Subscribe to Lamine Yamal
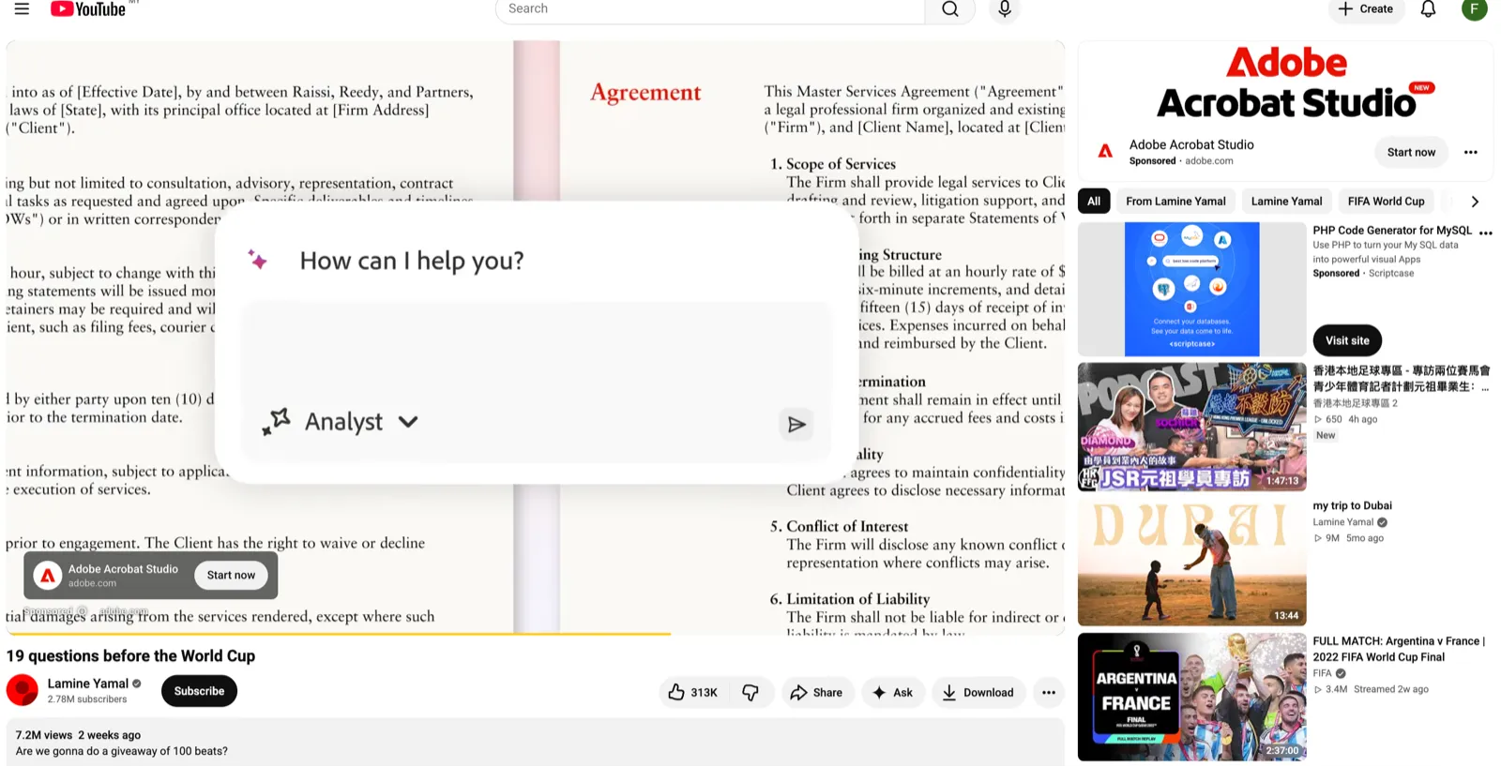Image resolution: width=1501 pixels, height=766 pixels. click(199, 691)
